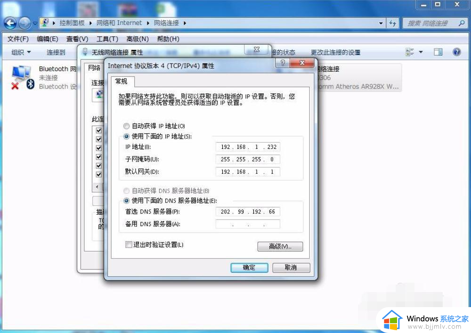Select 使用下面的 IP 地址 radio button
The height and width of the screenshot is (333, 471).
[x=126, y=137]
